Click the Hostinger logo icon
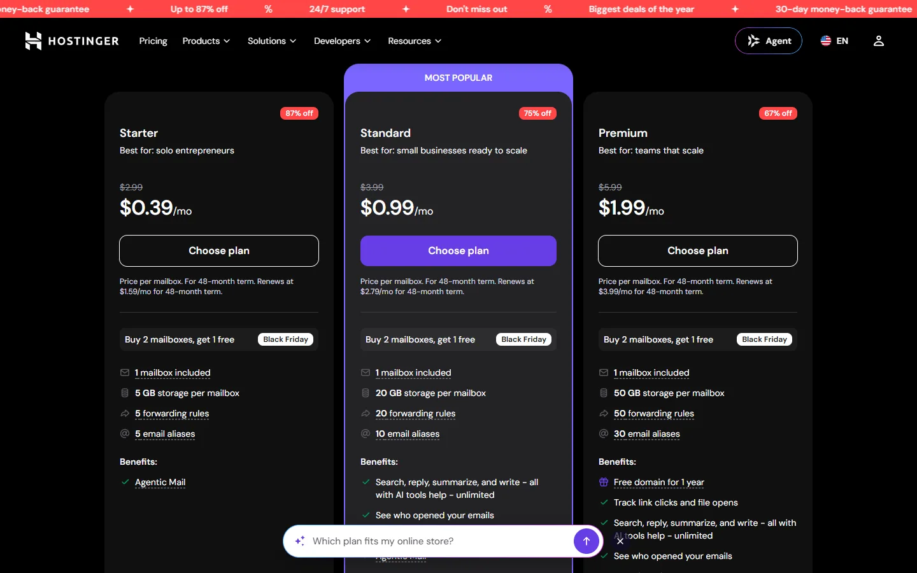Viewport: 917px width, 573px height. click(33, 41)
